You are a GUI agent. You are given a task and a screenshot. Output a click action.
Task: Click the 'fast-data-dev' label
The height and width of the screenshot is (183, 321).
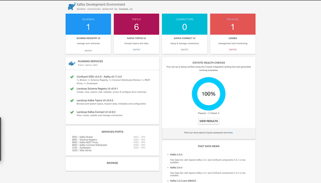pos(88,65)
